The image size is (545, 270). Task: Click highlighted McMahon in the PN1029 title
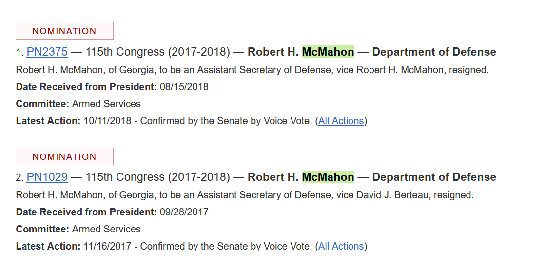click(328, 177)
